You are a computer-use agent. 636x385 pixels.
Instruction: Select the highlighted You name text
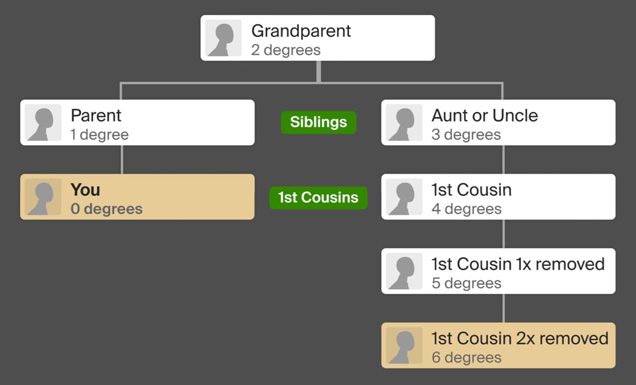(x=85, y=190)
